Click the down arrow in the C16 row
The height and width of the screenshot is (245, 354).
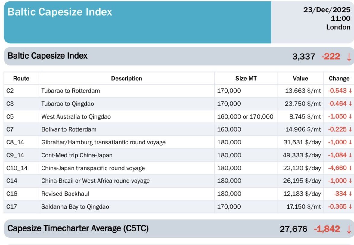[x=350, y=194]
